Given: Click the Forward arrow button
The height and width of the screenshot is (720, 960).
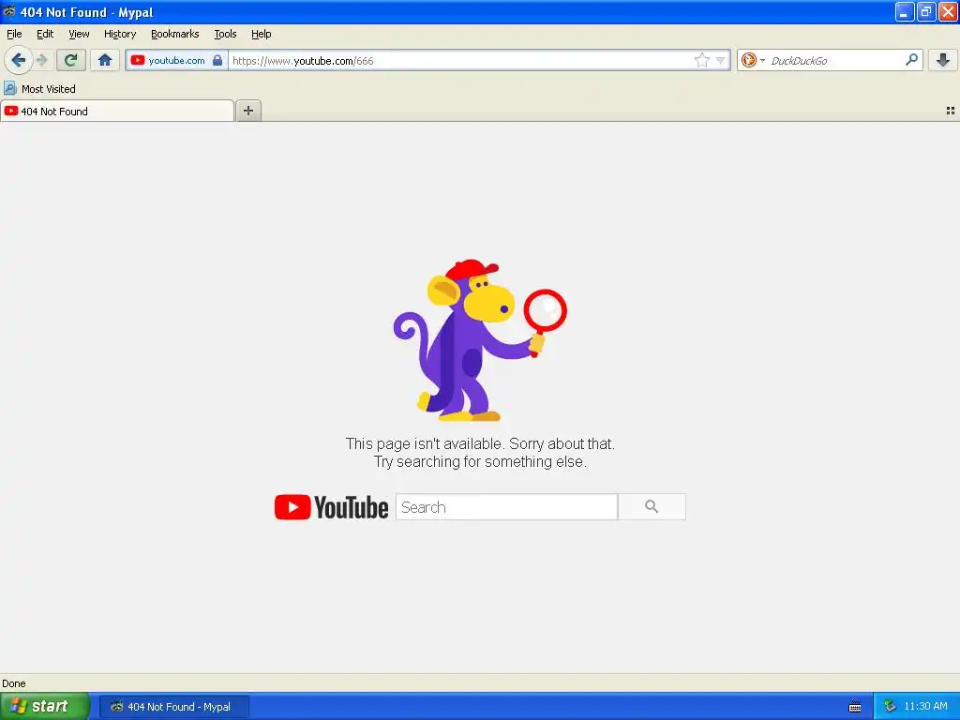Looking at the screenshot, I should pos(41,60).
